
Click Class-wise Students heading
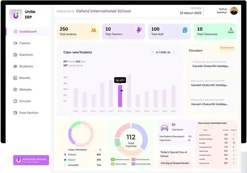[x=77, y=52]
